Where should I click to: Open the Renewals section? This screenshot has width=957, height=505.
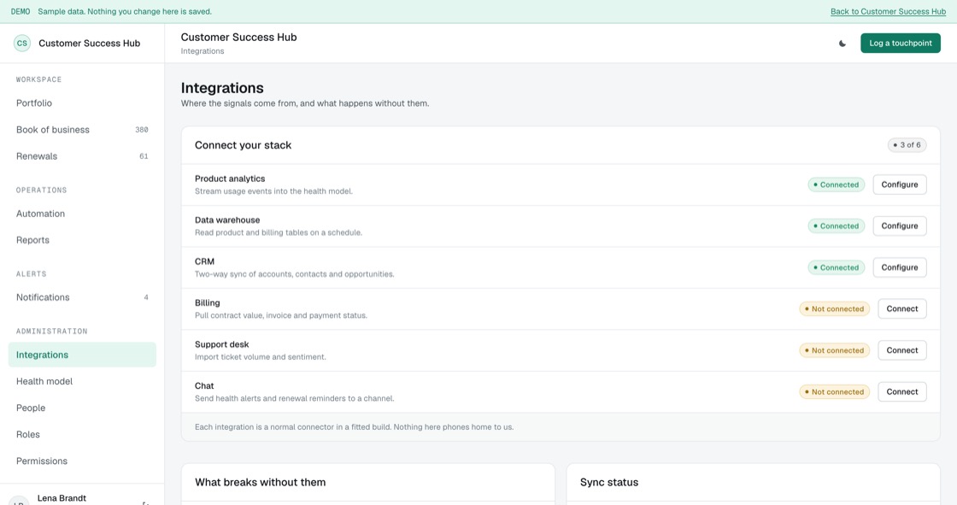pyautogui.click(x=82, y=156)
